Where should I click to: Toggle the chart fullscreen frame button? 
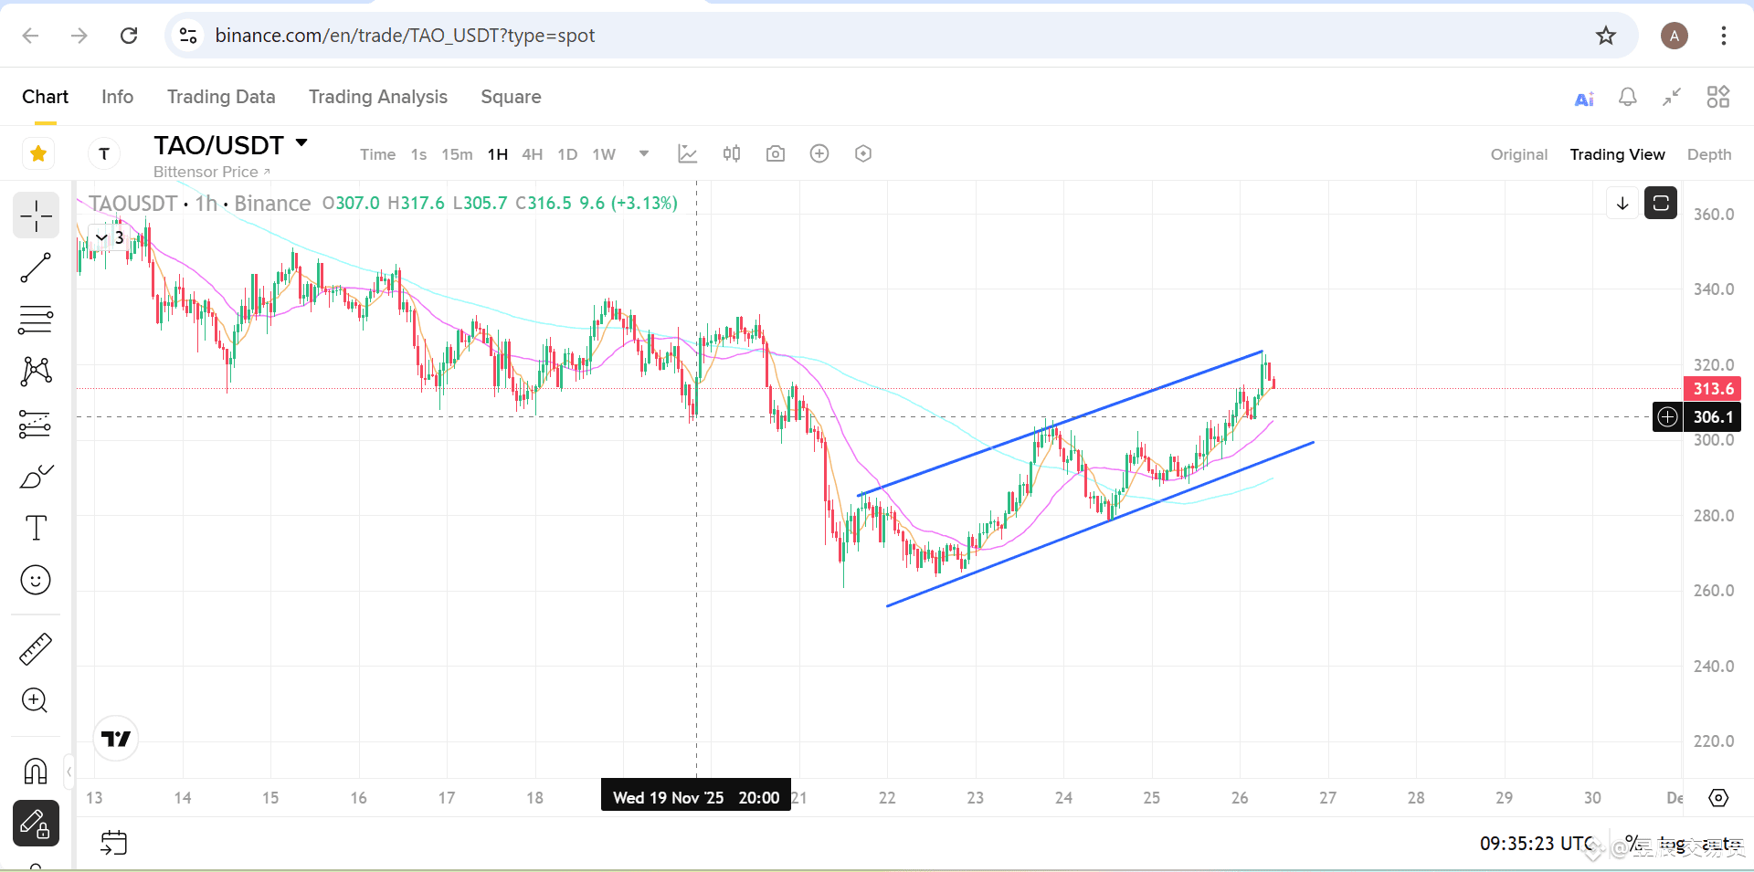click(x=1661, y=203)
